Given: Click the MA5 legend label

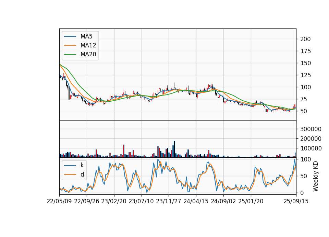Looking at the screenshot, I should pyautogui.click(x=86, y=36).
